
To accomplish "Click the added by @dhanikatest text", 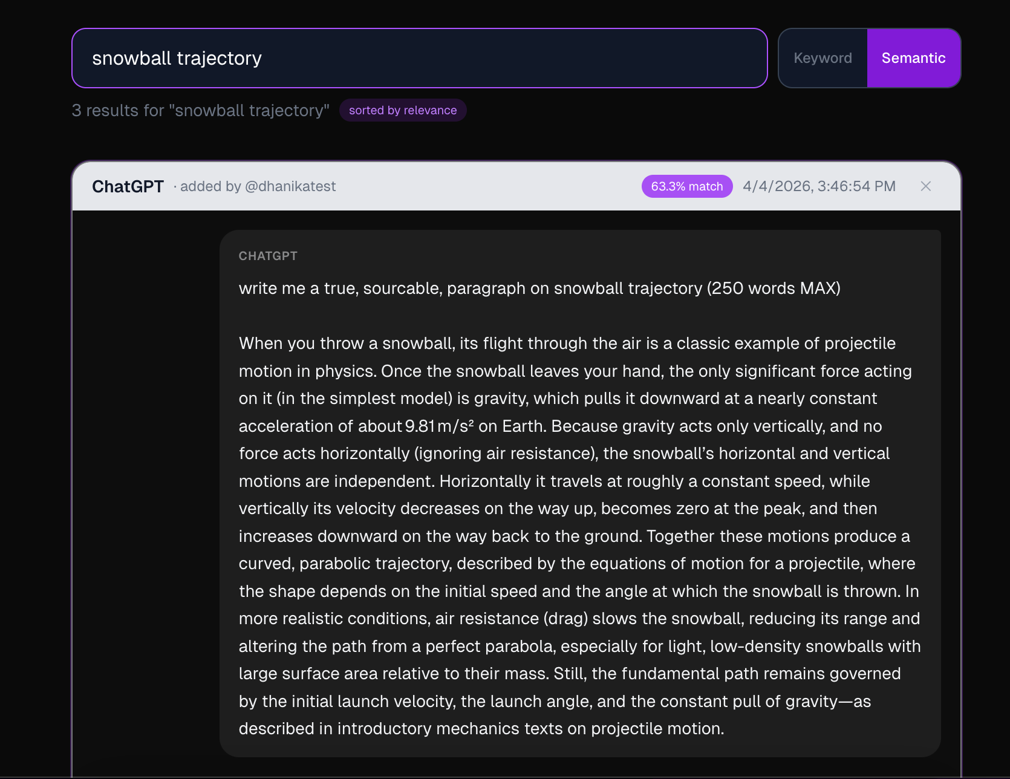I will click(x=258, y=186).
